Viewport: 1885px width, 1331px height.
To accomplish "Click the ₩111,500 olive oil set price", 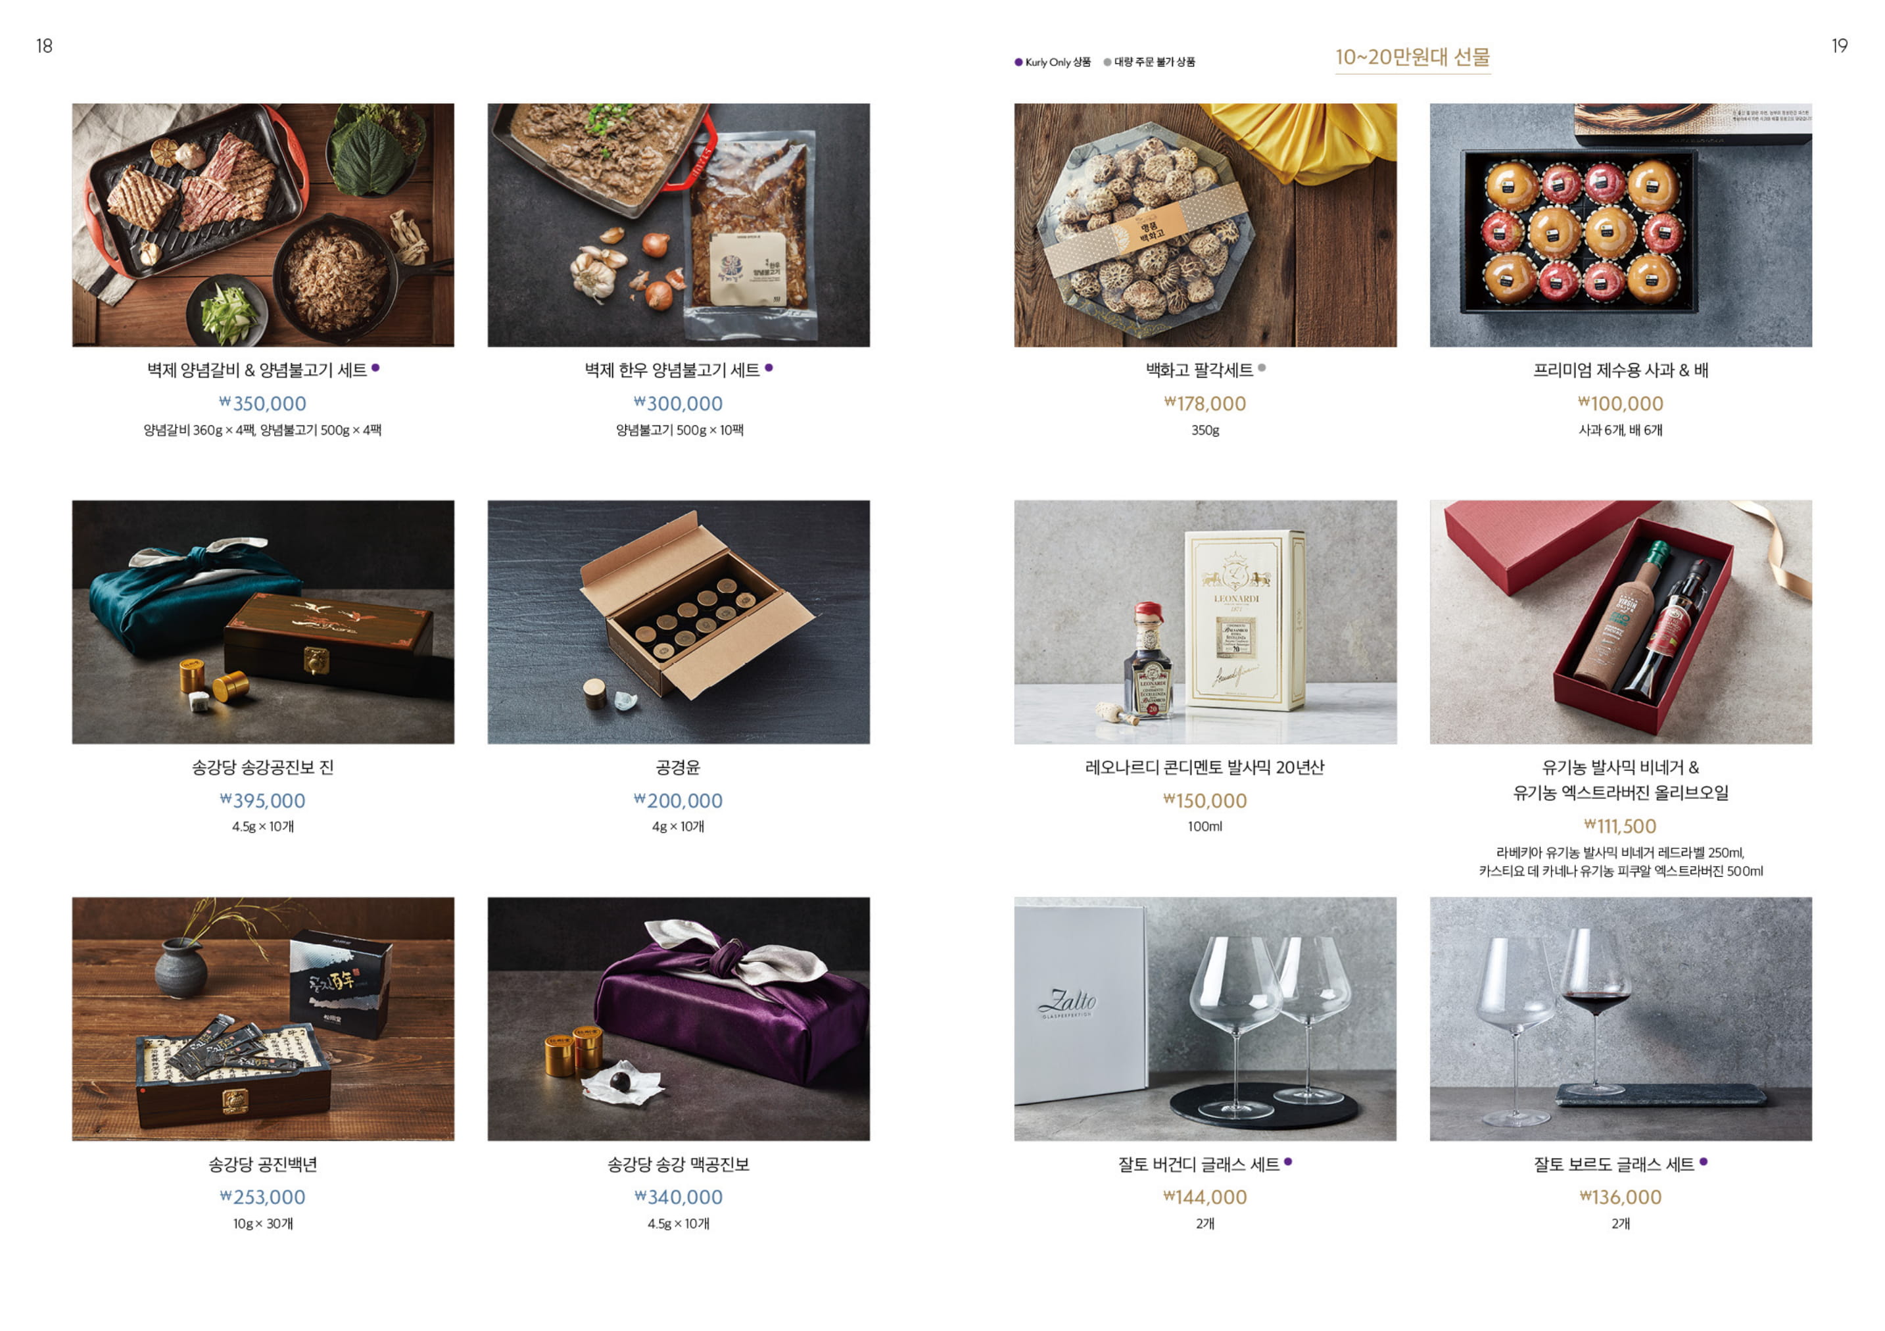I will (1621, 827).
